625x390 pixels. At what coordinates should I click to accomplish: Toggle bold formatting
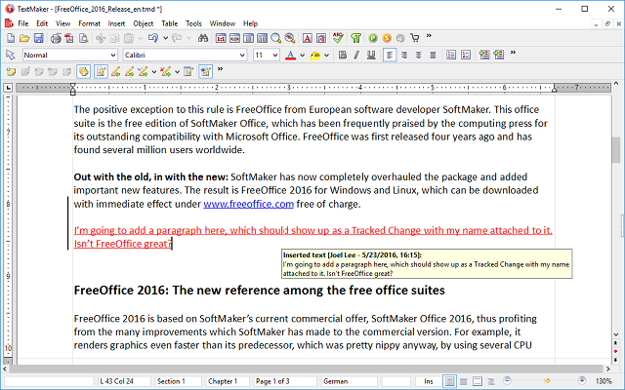[343, 55]
